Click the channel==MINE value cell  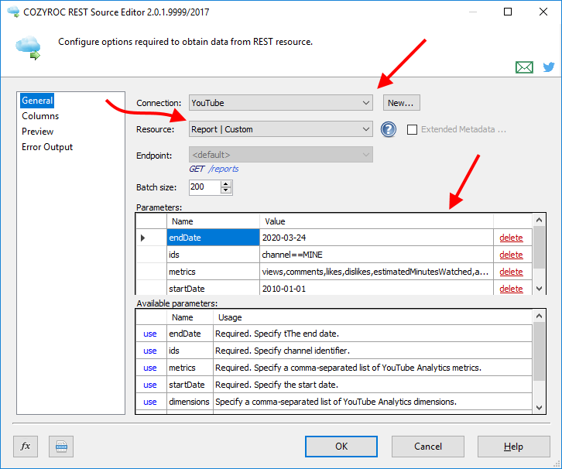pos(376,255)
